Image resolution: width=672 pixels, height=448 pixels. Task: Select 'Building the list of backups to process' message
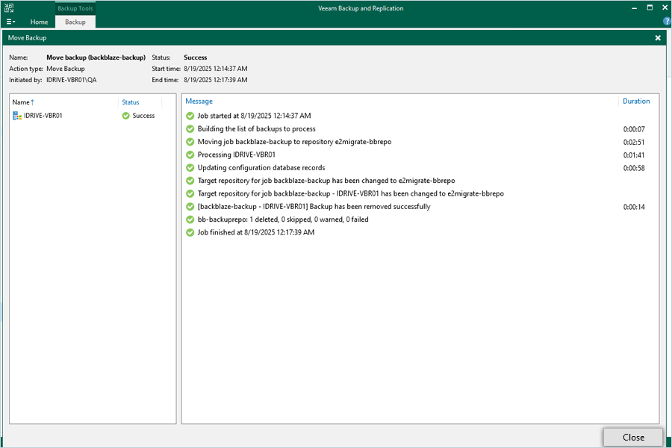pyautogui.click(x=256, y=128)
